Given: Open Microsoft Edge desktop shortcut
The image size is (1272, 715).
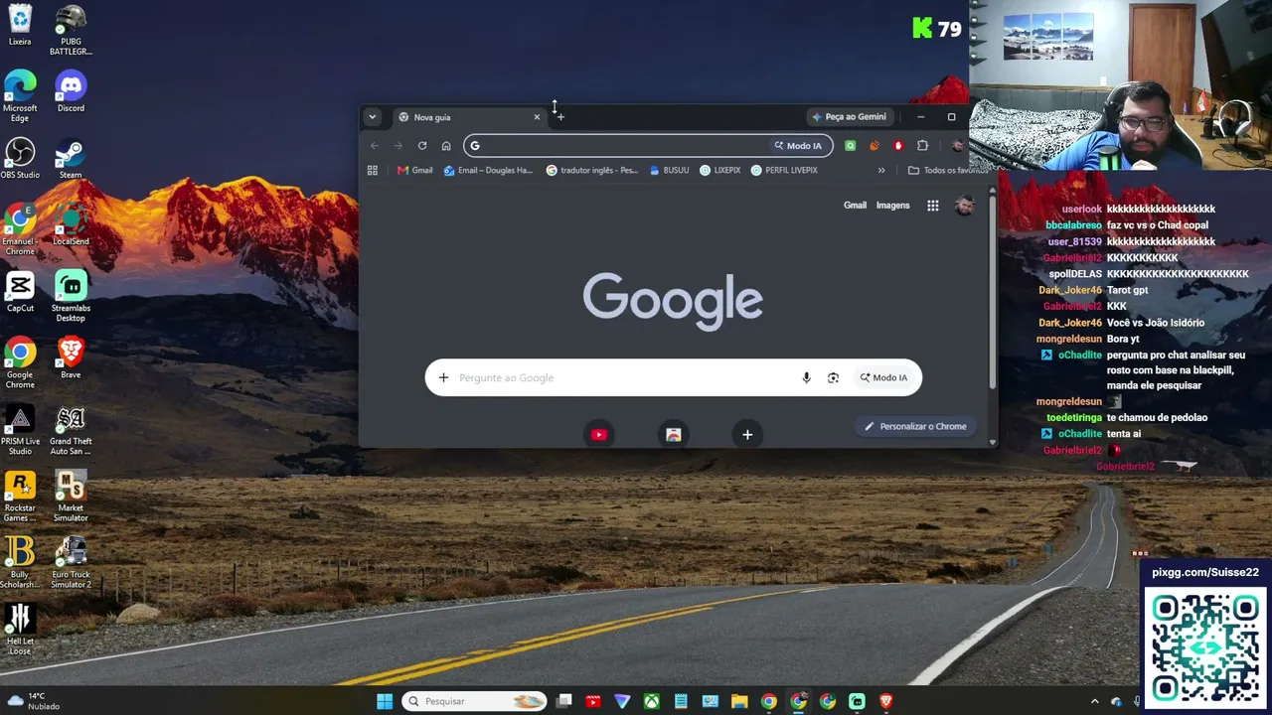Looking at the screenshot, I should tap(20, 96).
